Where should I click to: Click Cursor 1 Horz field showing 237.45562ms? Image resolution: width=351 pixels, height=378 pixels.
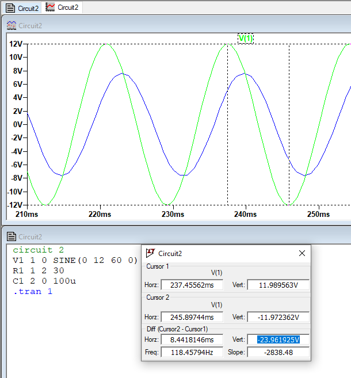click(x=192, y=285)
